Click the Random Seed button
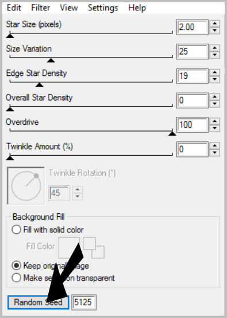227x318 pixels. pyautogui.click(x=38, y=302)
